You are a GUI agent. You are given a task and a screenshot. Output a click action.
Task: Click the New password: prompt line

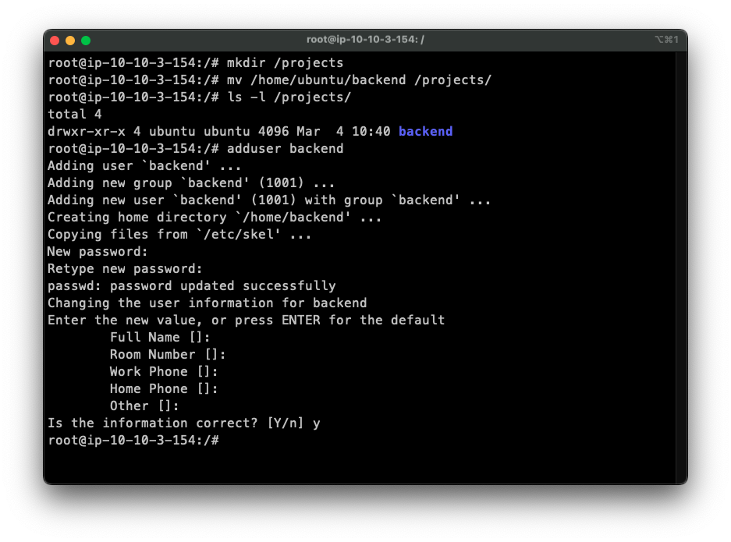click(98, 251)
